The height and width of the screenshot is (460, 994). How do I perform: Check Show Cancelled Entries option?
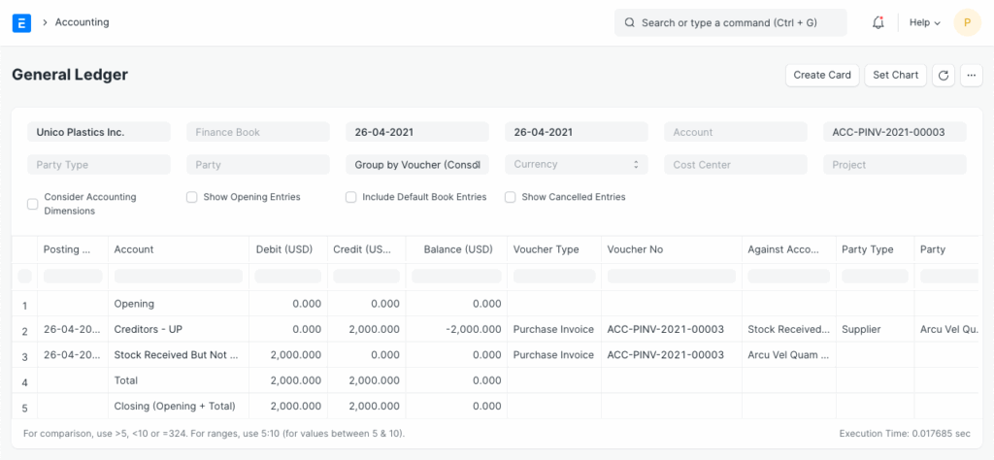(x=511, y=197)
